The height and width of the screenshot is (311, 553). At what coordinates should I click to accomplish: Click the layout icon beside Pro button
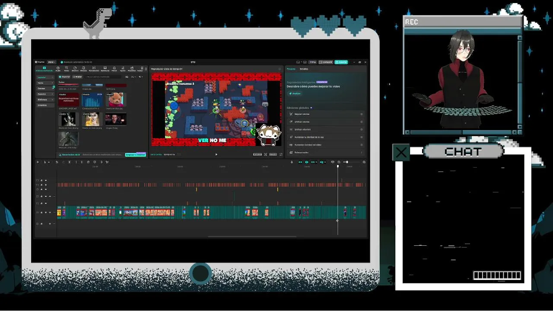pyautogui.click(x=305, y=62)
